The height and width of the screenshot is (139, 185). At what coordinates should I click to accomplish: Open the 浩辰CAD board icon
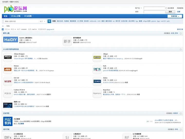(8, 105)
